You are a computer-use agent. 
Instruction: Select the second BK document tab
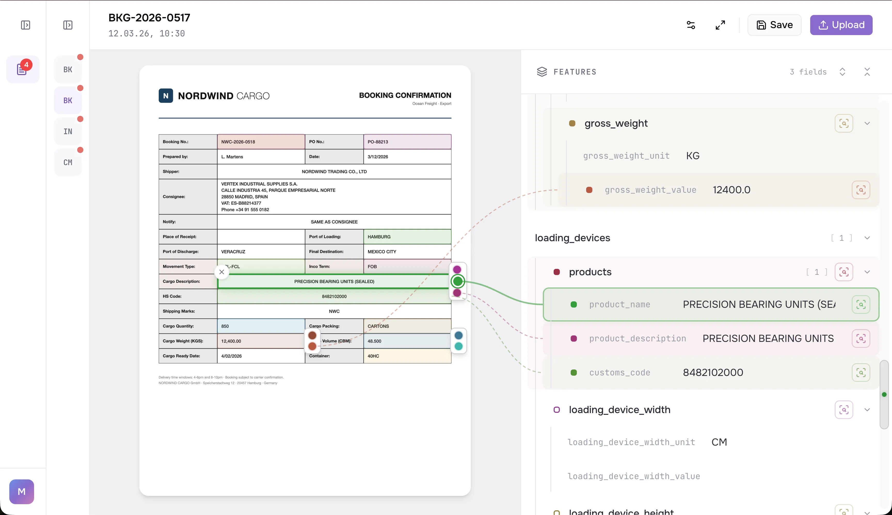(x=68, y=100)
